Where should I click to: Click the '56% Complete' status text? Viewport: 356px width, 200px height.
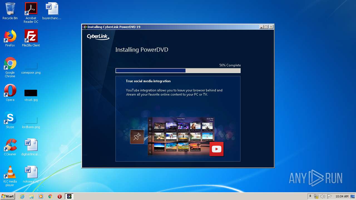tap(230, 65)
